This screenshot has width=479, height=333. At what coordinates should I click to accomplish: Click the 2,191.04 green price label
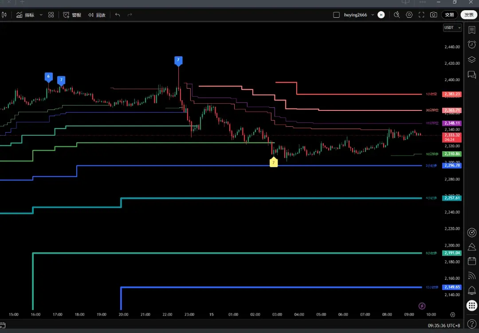[x=452, y=253]
